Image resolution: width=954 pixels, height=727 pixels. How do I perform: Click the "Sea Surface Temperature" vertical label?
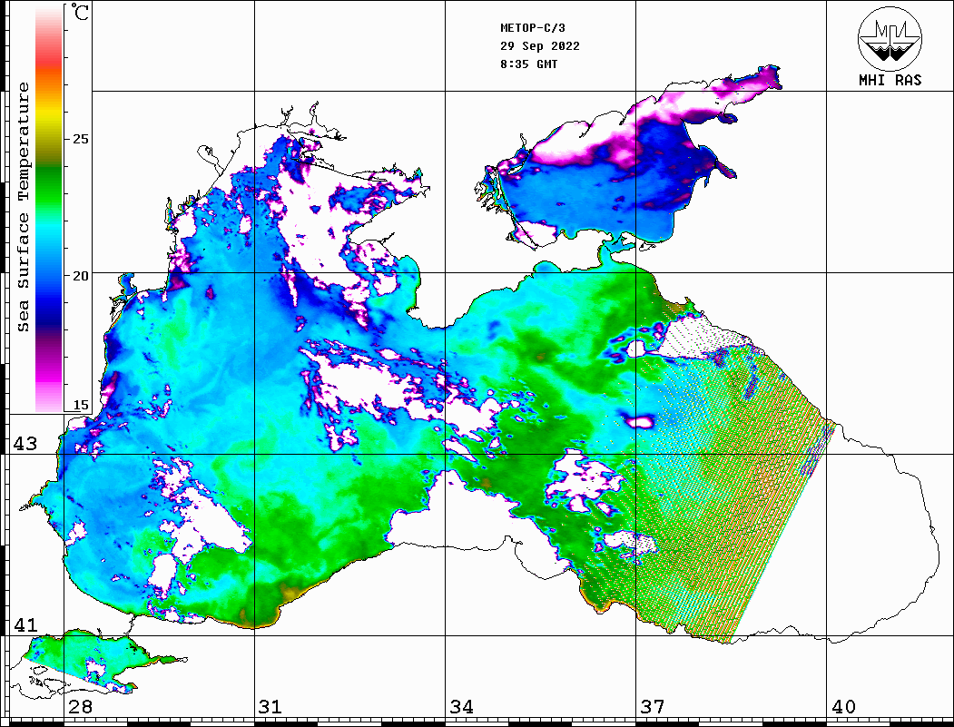(x=23, y=207)
